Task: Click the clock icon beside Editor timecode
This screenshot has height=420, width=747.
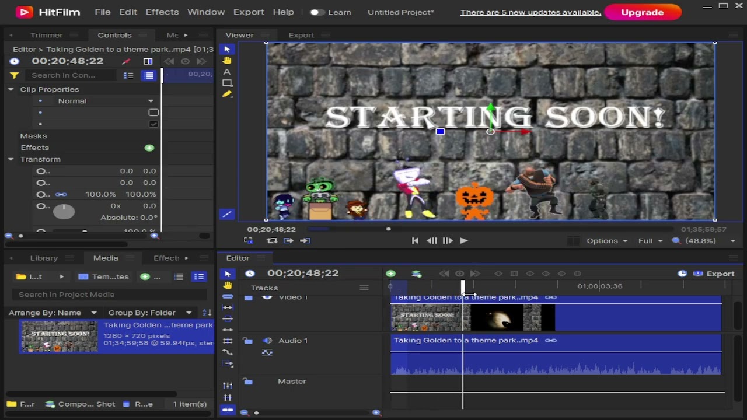Action: (250, 274)
